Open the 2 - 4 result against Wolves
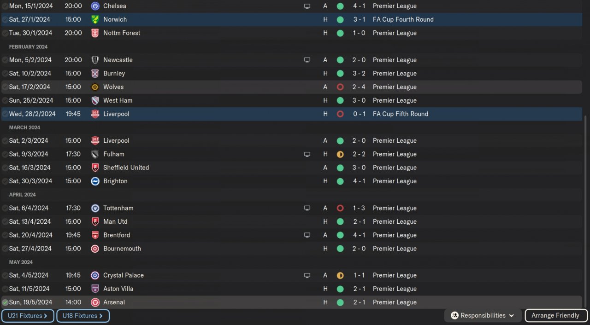The width and height of the screenshot is (590, 325). point(359,87)
